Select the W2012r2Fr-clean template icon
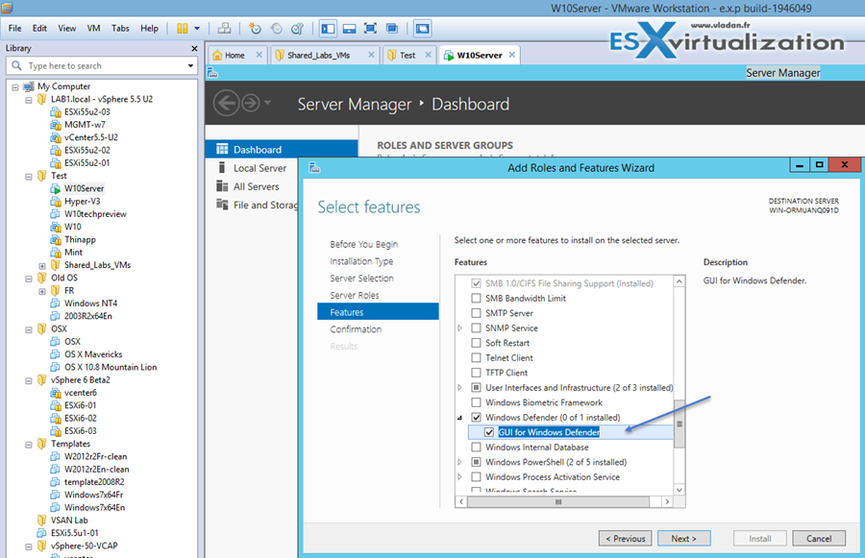 pyautogui.click(x=55, y=456)
